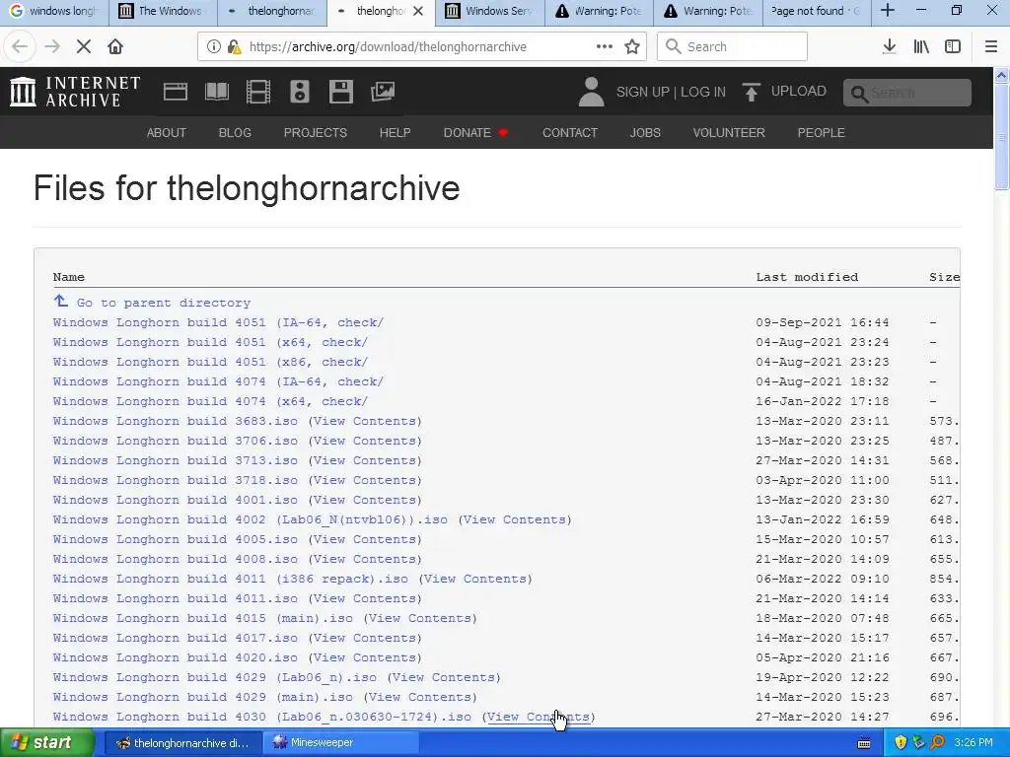The image size is (1010, 757).
Task: Click the UPLOAD link
Action: tap(799, 91)
